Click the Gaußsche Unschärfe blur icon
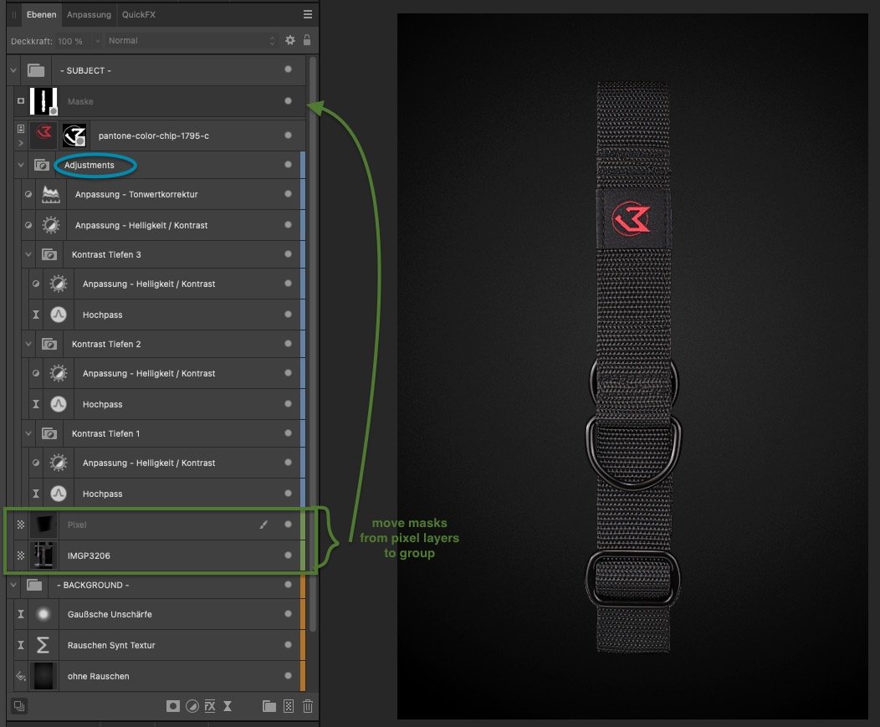The height and width of the screenshot is (727, 880). (x=43, y=614)
